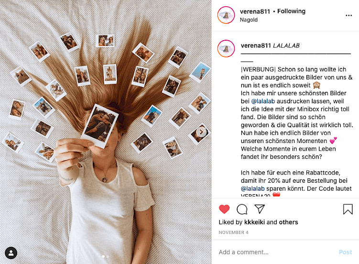Focus the Add a comment field
The width and height of the screenshot is (359, 264).
[x=277, y=252]
